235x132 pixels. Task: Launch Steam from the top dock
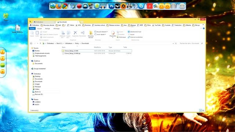tap(117, 6)
